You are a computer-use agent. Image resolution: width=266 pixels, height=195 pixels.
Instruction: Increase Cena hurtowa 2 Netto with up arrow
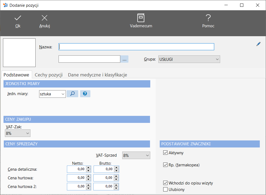click(x=88, y=185)
